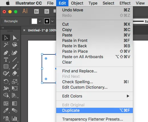Screen dimensions: 148x122
Task: Select the Scale tool
Action: point(15,82)
